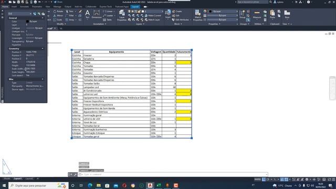The height and width of the screenshot is (189, 336).
Task: Open the Insert block tool
Action: coord(168,14)
